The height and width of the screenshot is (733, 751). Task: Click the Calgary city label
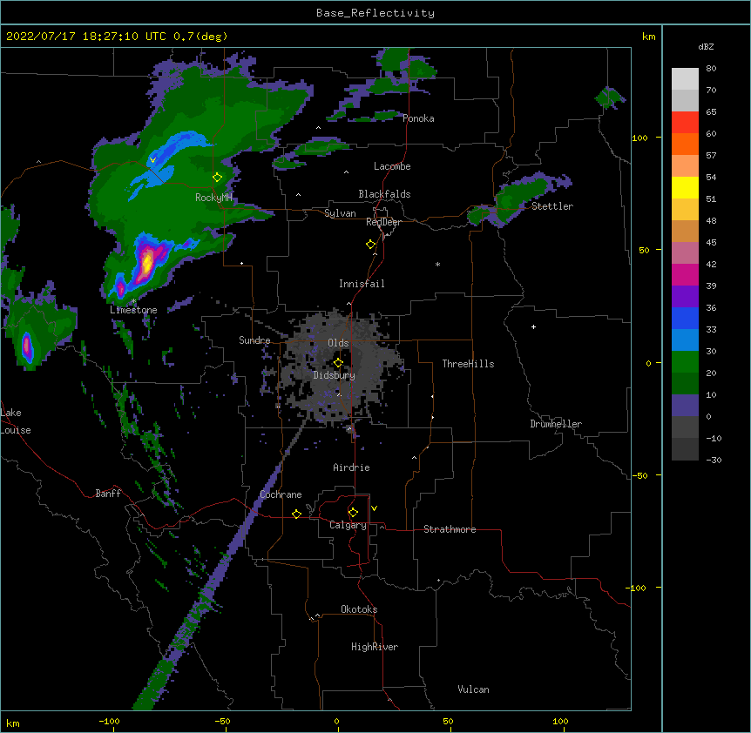click(348, 525)
